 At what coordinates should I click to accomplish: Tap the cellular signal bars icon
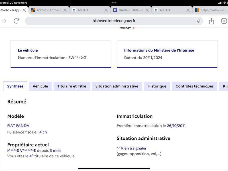point(219,3)
